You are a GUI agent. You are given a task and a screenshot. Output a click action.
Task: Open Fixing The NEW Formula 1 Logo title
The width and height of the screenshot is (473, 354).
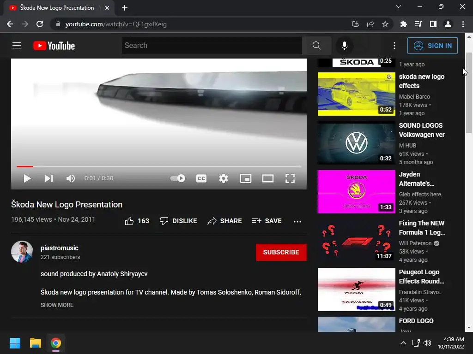422,228
